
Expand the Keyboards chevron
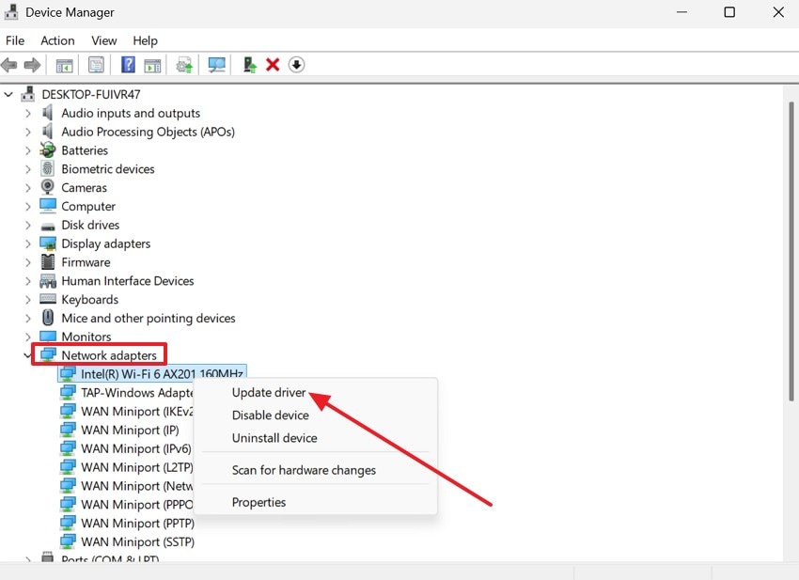coord(28,300)
